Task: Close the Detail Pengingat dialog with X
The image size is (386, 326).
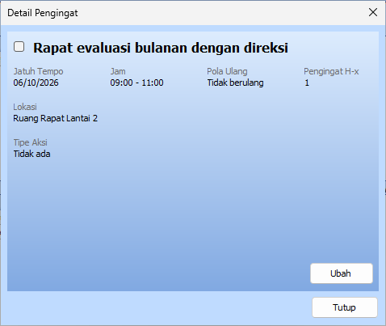Action: (373, 12)
